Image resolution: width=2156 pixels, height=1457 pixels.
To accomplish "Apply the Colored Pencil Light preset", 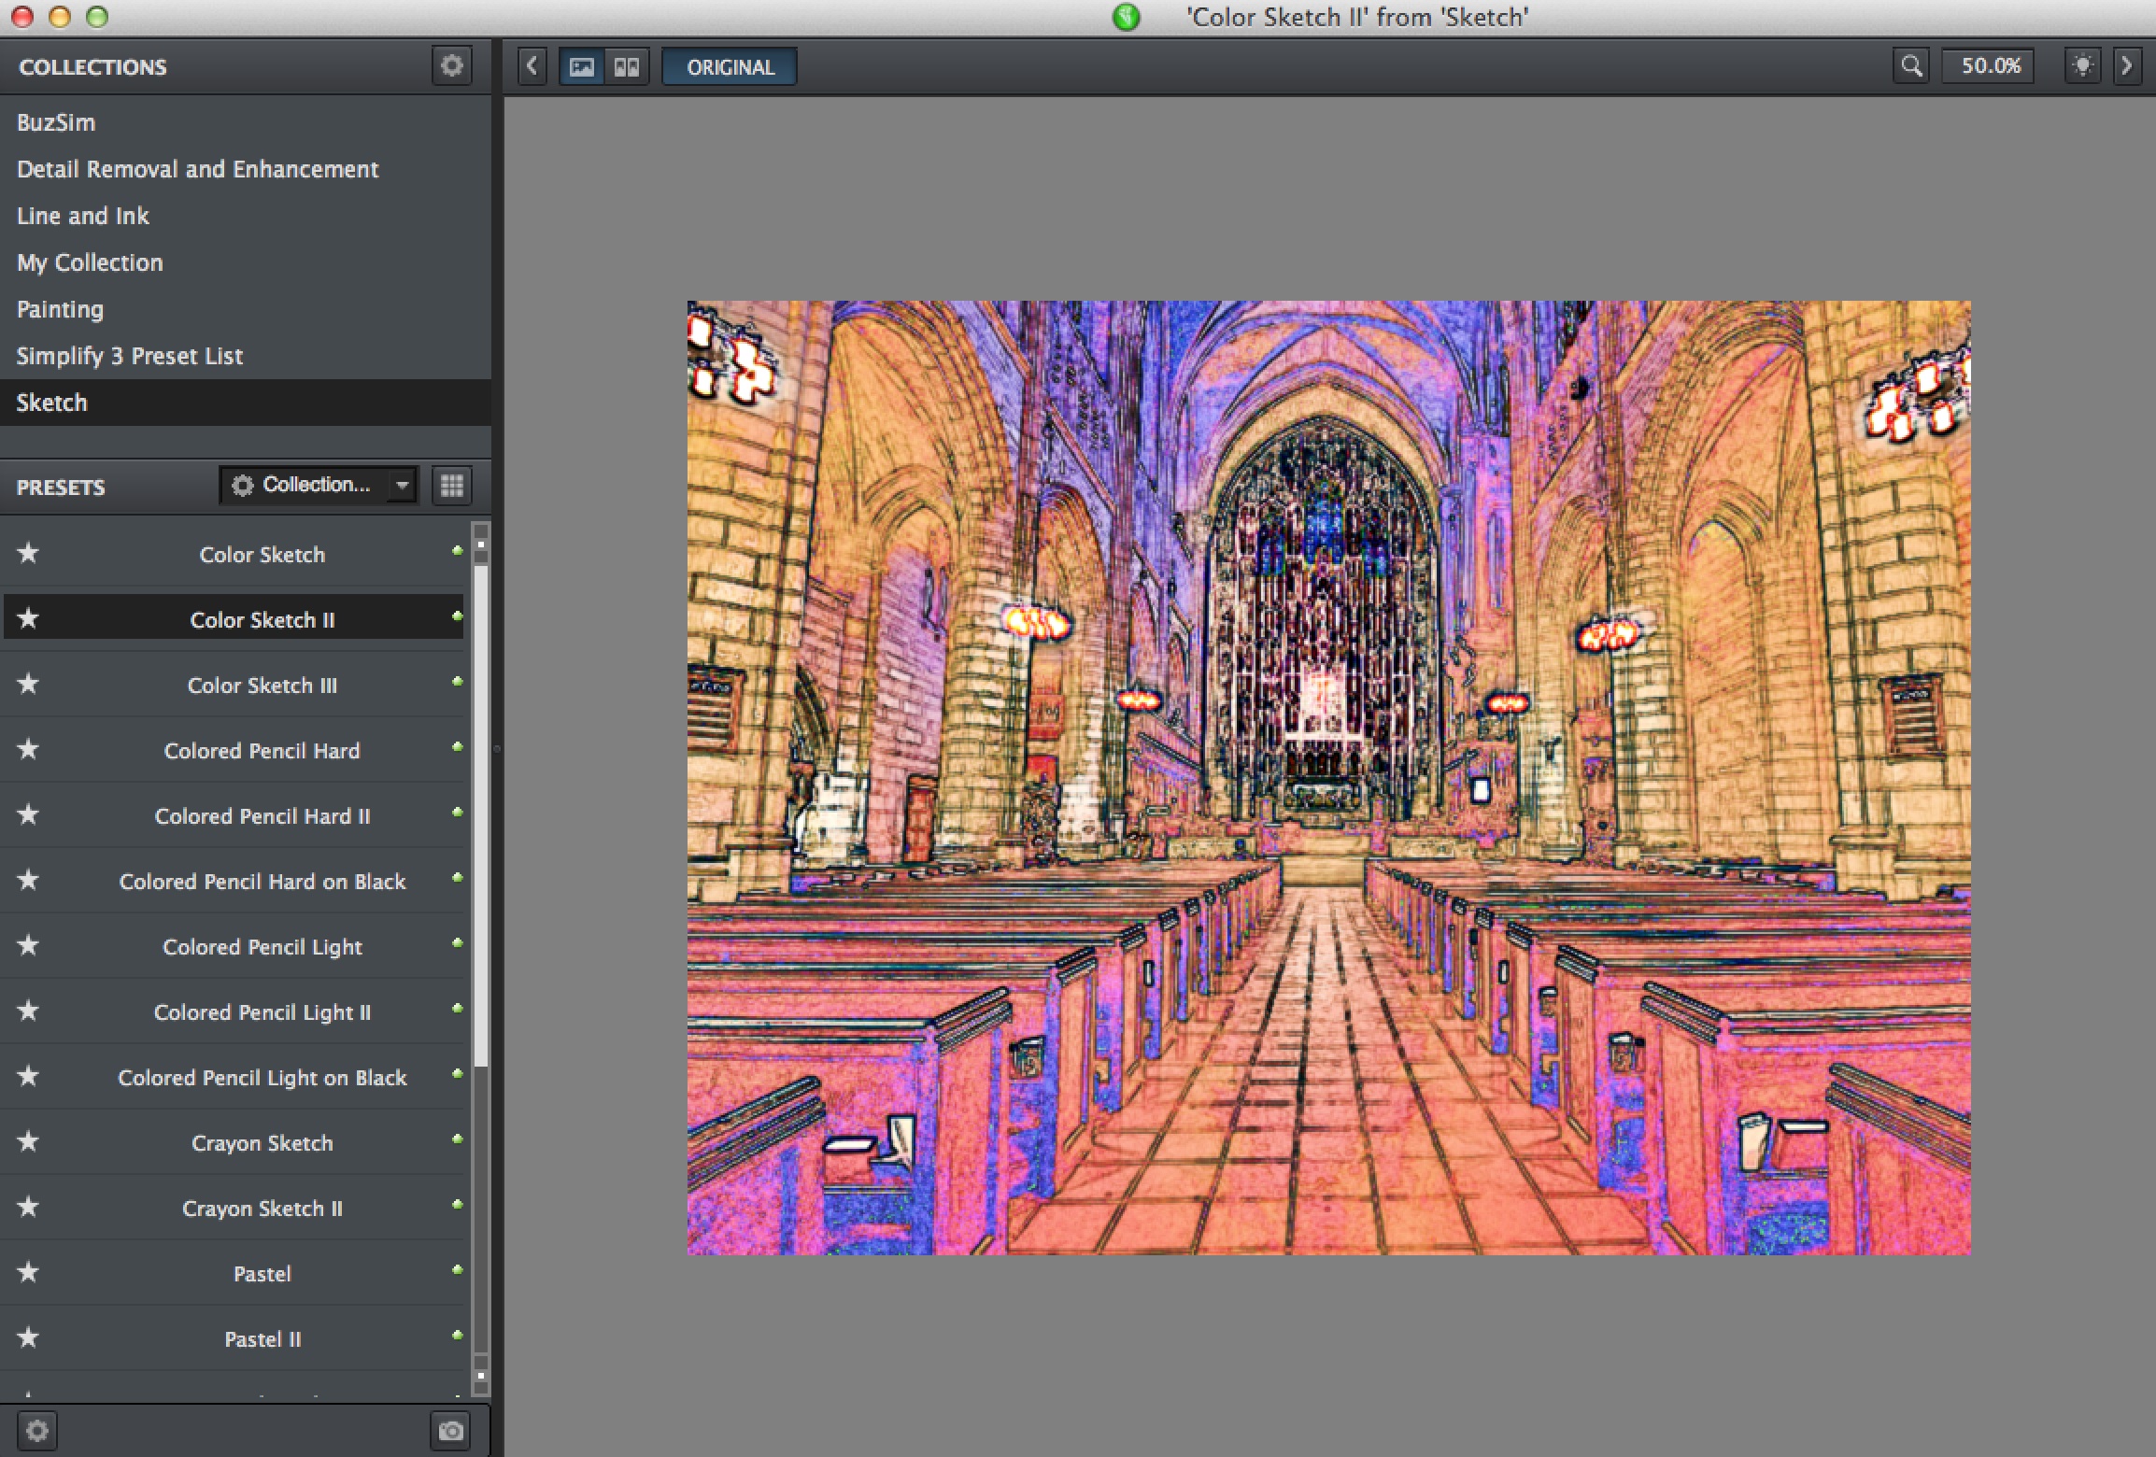I will pos(234,946).
